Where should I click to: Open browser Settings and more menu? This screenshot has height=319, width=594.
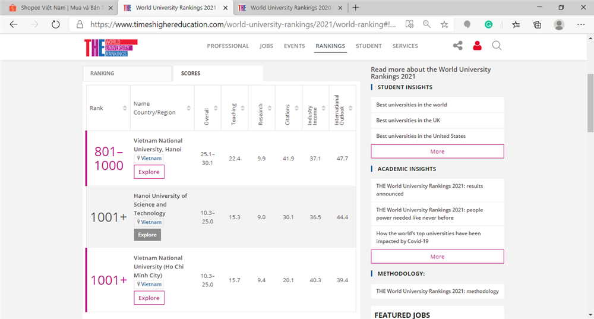[x=581, y=24]
